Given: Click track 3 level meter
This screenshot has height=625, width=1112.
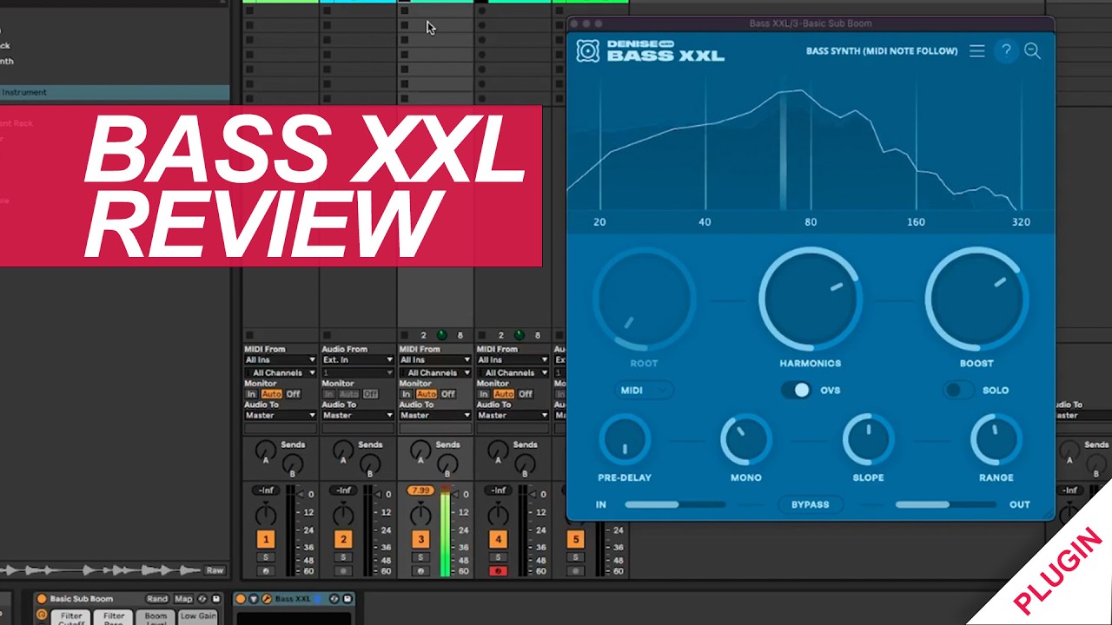Looking at the screenshot, I should point(446,531).
